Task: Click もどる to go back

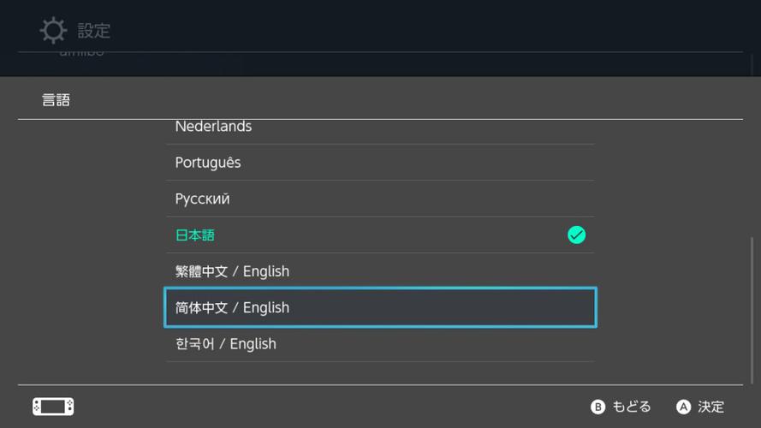Action: (621, 407)
